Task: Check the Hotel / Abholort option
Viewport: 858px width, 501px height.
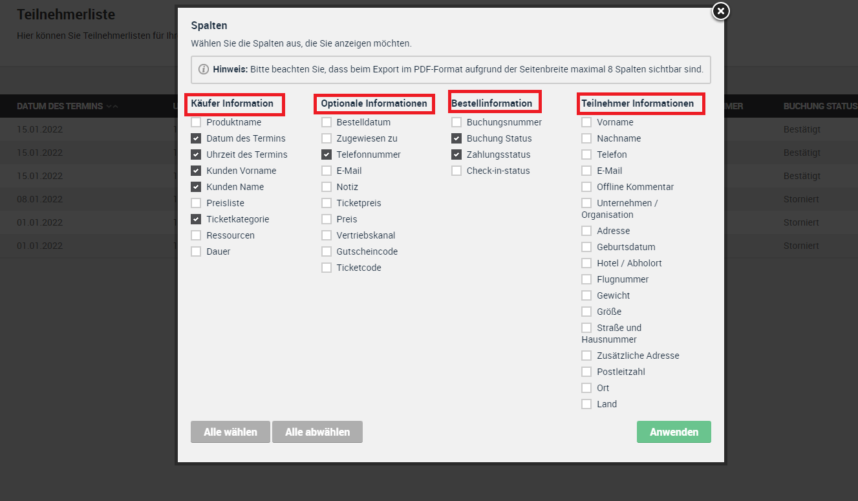Action: [x=586, y=263]
